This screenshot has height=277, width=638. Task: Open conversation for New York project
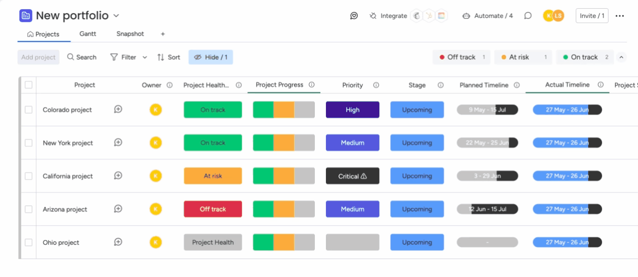coord(118,142)
